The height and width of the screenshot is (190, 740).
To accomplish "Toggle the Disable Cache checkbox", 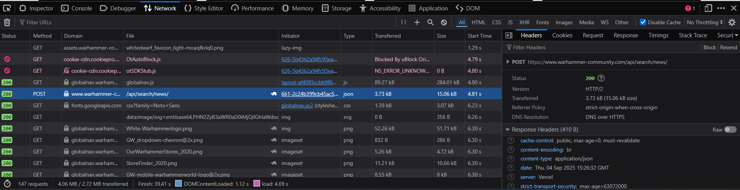I will click(643, 22).
